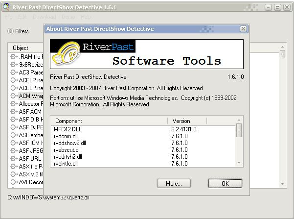Open the More... details button
This screenshot has height=219, width=294.
point(174,183)
